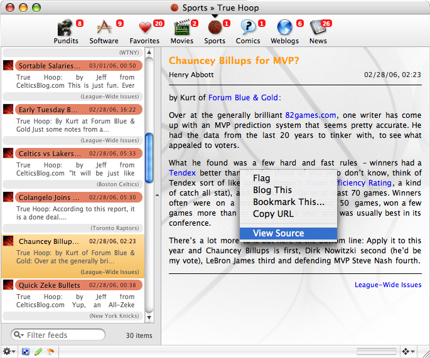The width and height of the screenshot is (430, 358).
Task: Click the blue del.icio.us bookmark icon
Action: point(26,352)
